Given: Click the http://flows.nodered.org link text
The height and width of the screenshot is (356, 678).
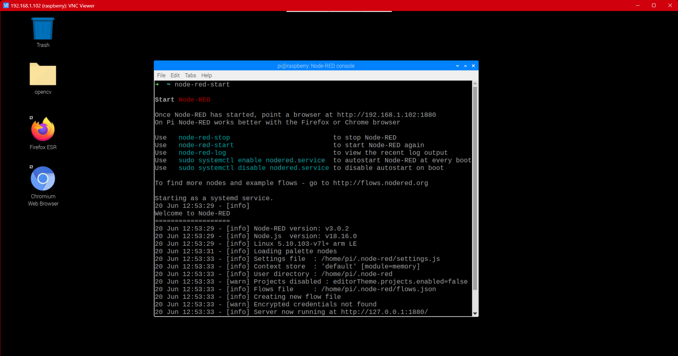Looking at the screenshot, I should 380,183.
